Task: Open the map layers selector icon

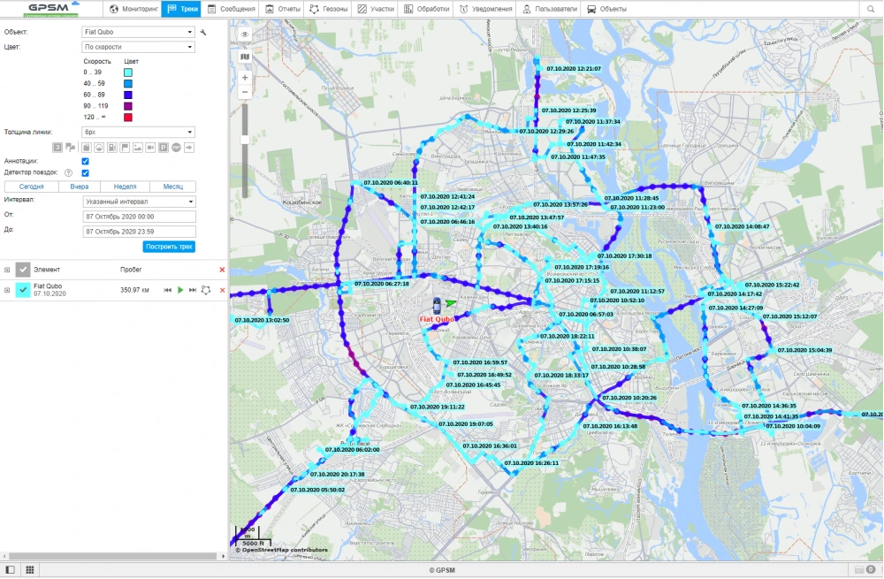Action: 245,56
